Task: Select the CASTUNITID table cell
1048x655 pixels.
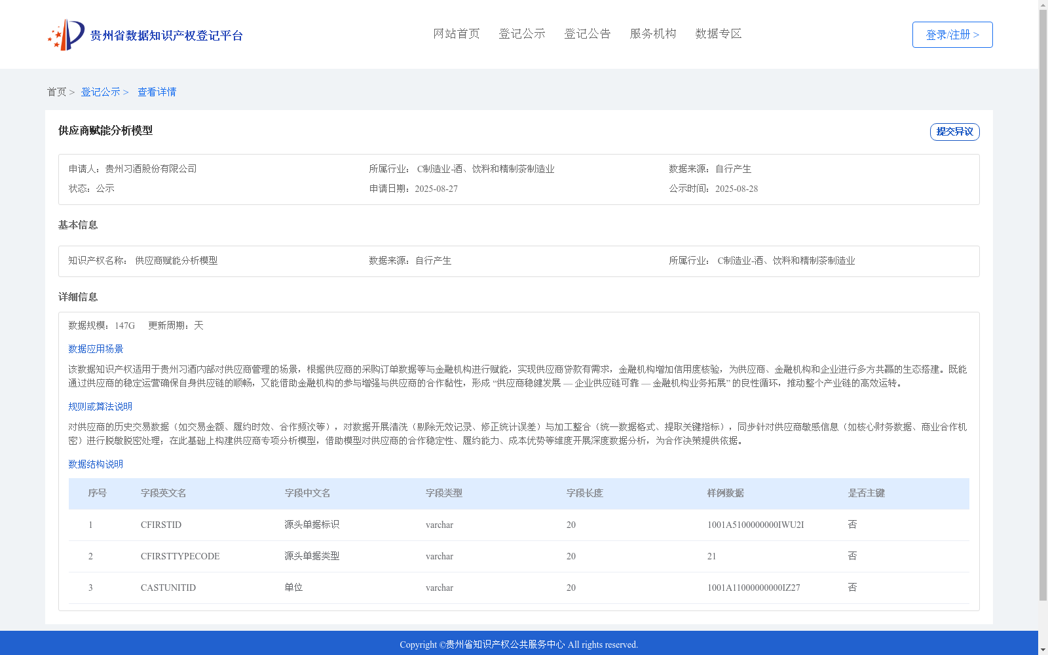Action: (168, 588)
